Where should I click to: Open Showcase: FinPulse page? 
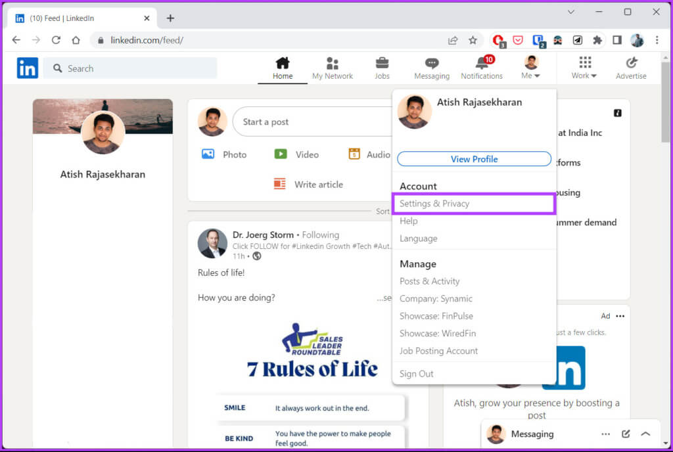pos(436,316)
